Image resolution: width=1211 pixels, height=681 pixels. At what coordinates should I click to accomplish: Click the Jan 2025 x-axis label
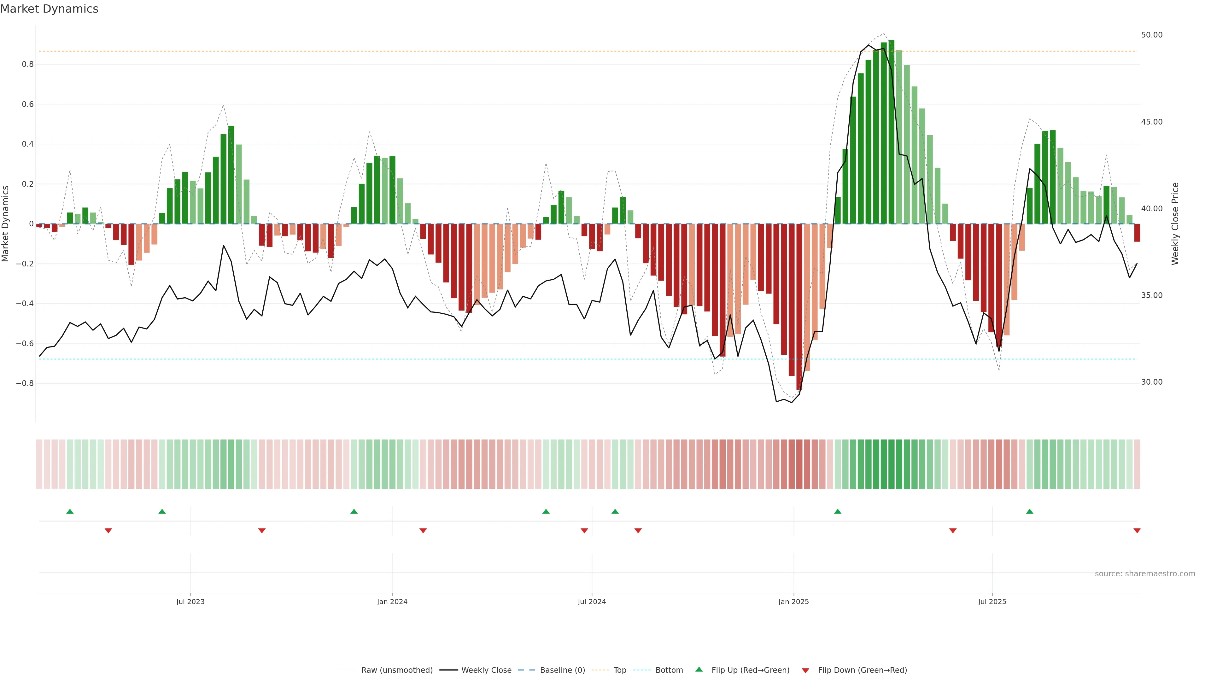pos(793,602)
